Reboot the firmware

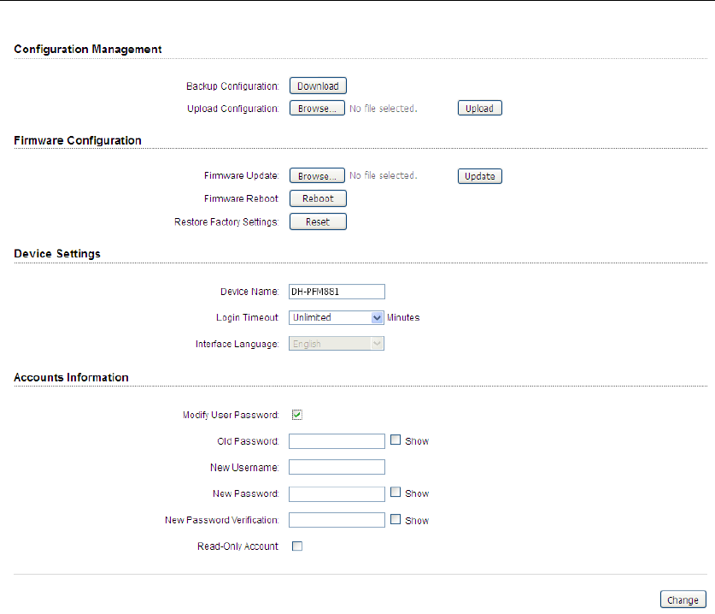point(318,198)
